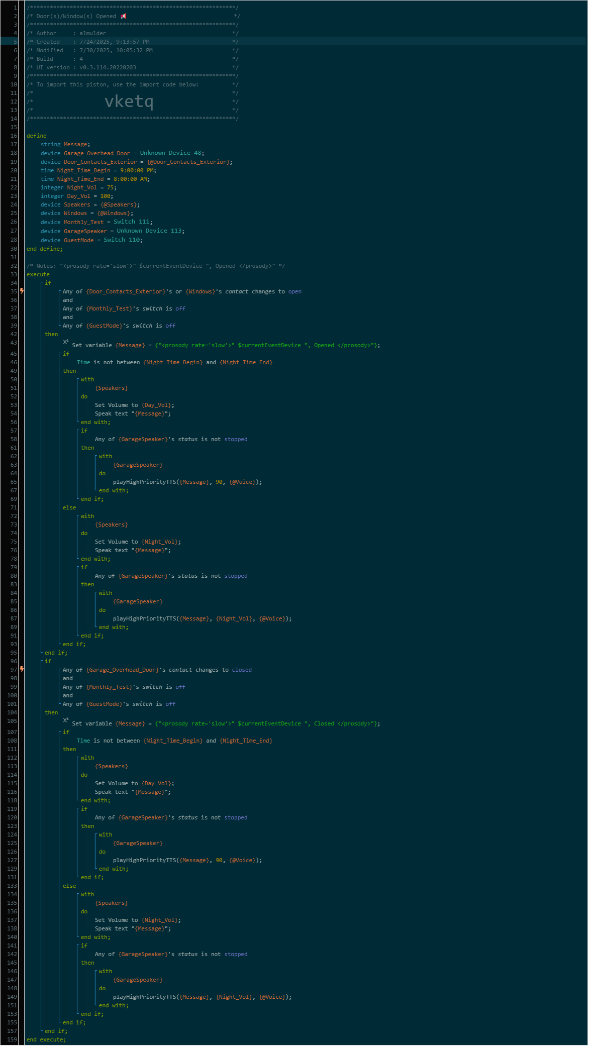Click the Door_Contacts_Exterior device definition line
592x1048 pixels.
[136, 162]
